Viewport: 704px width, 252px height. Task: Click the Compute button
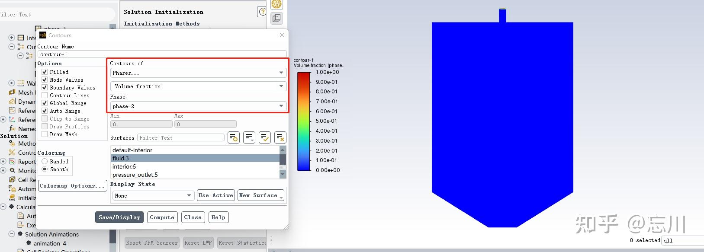coord(162,217)
